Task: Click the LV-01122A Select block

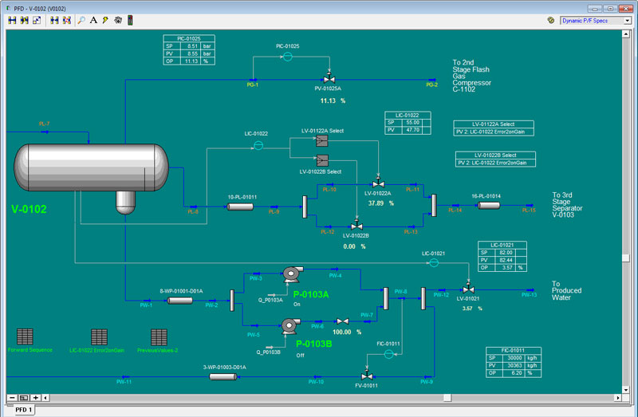Action: click(323, 140)
